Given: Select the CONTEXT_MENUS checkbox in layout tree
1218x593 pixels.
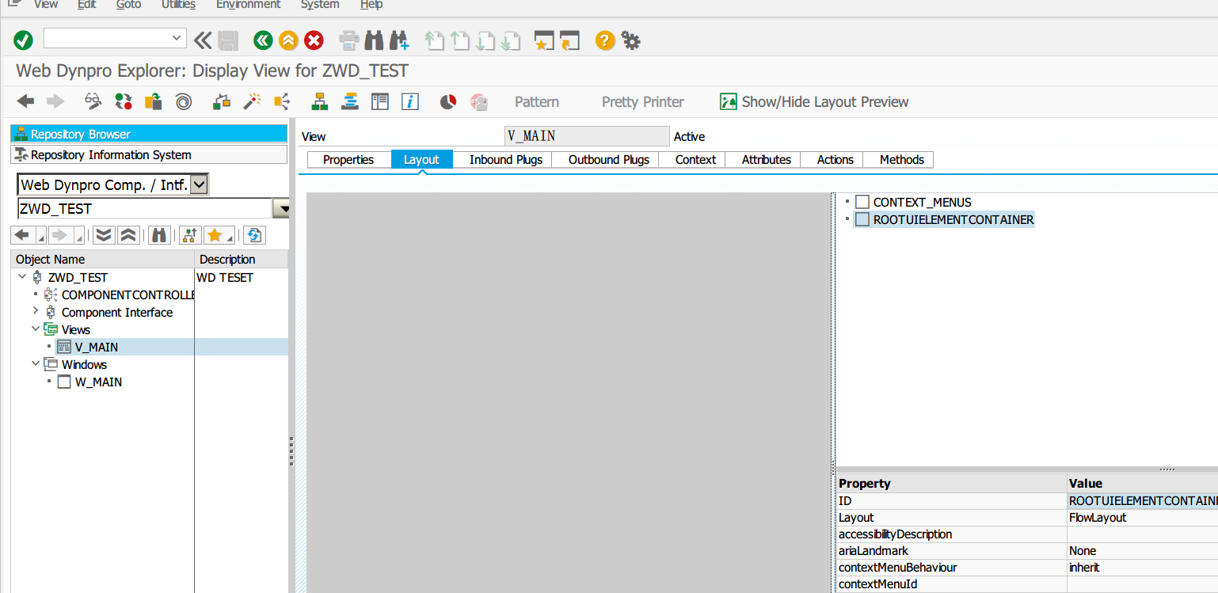Looking at the screenshot, I should [x=862, y=201].
